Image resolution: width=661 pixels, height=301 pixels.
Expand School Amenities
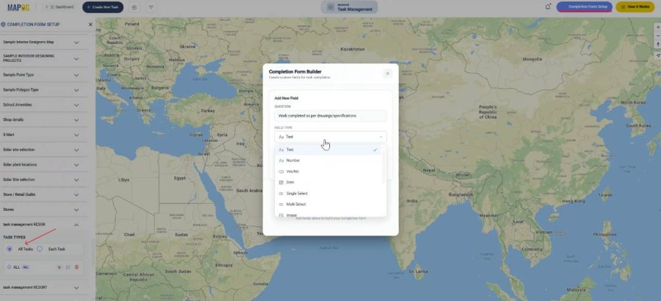pos(76,105)
